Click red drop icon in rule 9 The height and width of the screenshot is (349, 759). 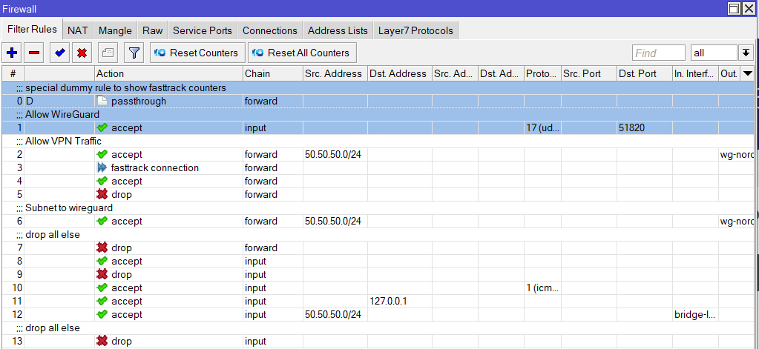(x=102, y=275)
